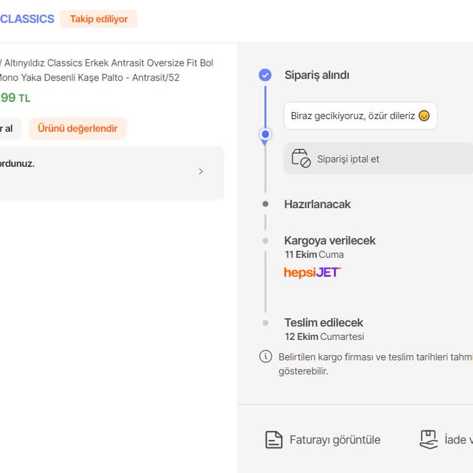Select the Siparişi iptal et text
Viewport: 473px width, 473px height.
click(348, 159)
